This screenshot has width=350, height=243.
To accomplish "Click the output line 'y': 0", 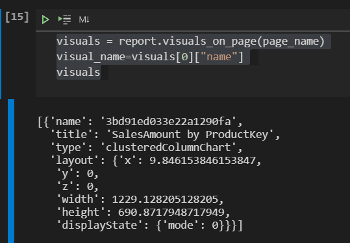I will click(77, 174).
